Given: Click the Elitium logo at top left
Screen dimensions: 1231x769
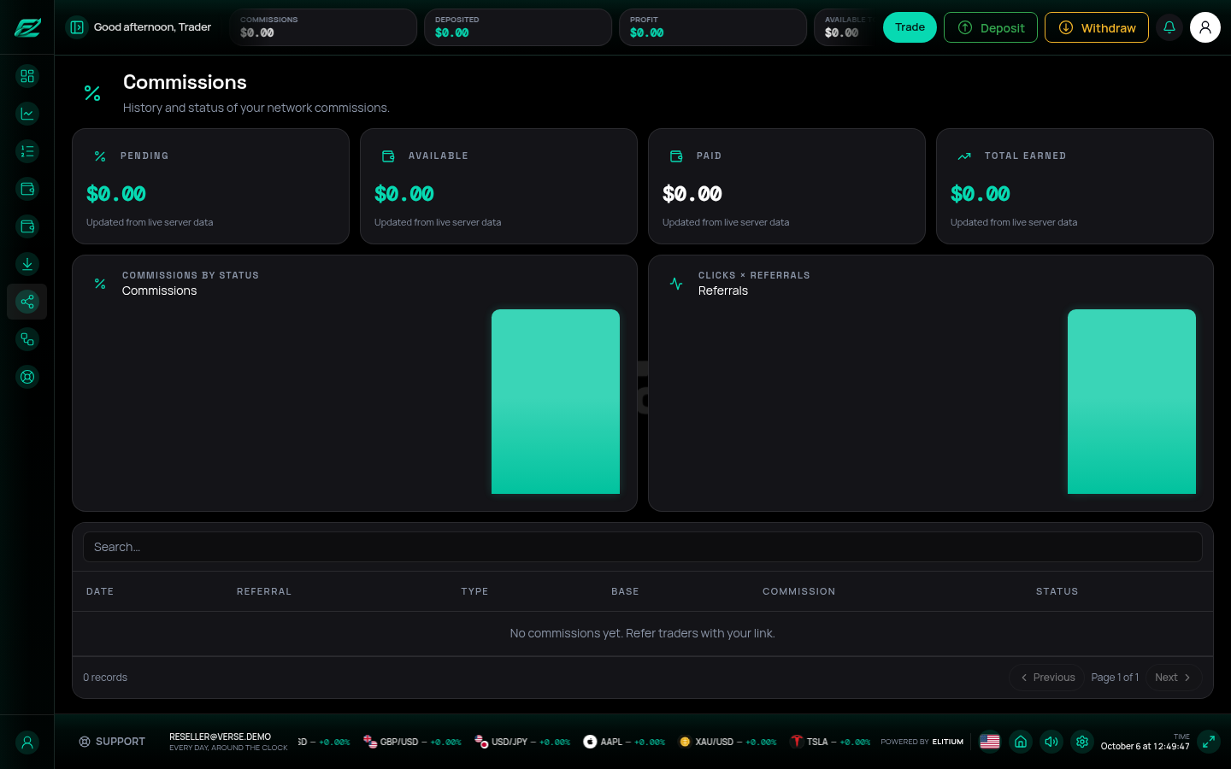Looking at the screenshot, I should pyautogui.click(x=27, y=27).
